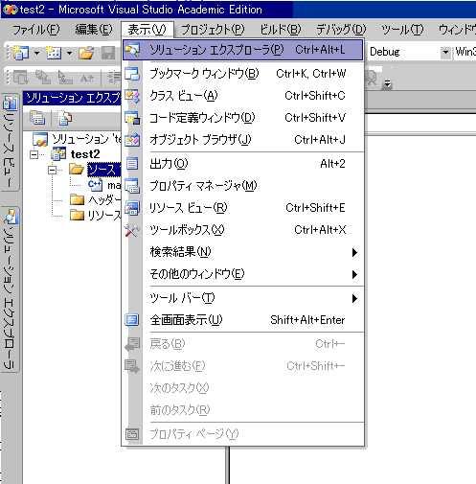The image size is (476, 484).
Task: Choose クラス ビュー(A) entry
Action: tap(243, 96)
